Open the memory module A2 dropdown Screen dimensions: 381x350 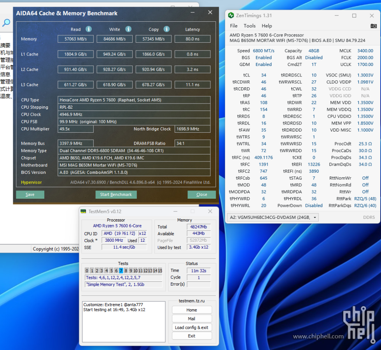273,217
